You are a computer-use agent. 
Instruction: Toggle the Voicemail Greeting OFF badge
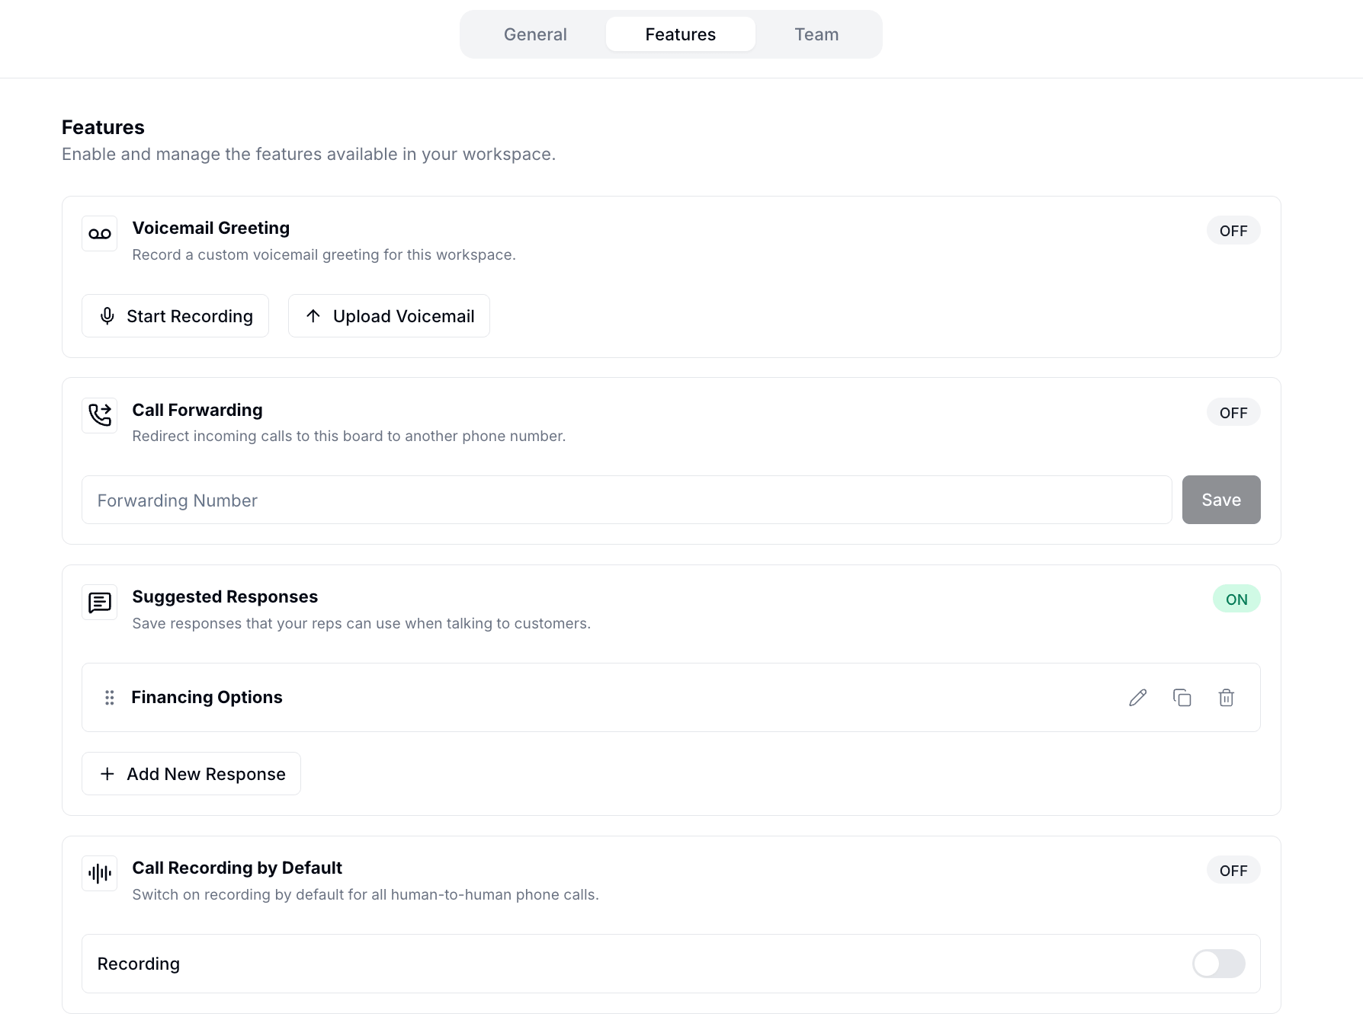point(1233,231)
